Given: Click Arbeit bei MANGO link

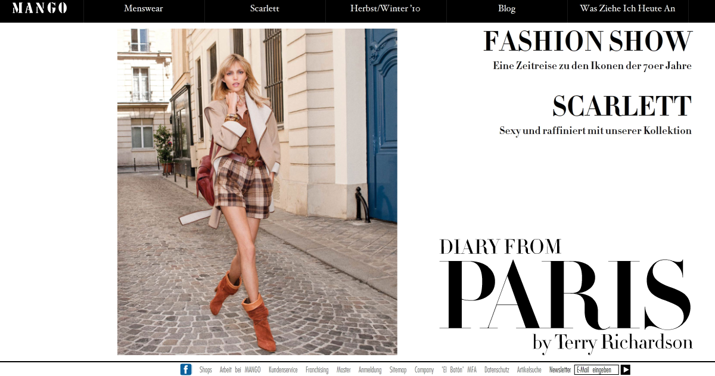Looking at the screenshot, I should coord(240,370).
